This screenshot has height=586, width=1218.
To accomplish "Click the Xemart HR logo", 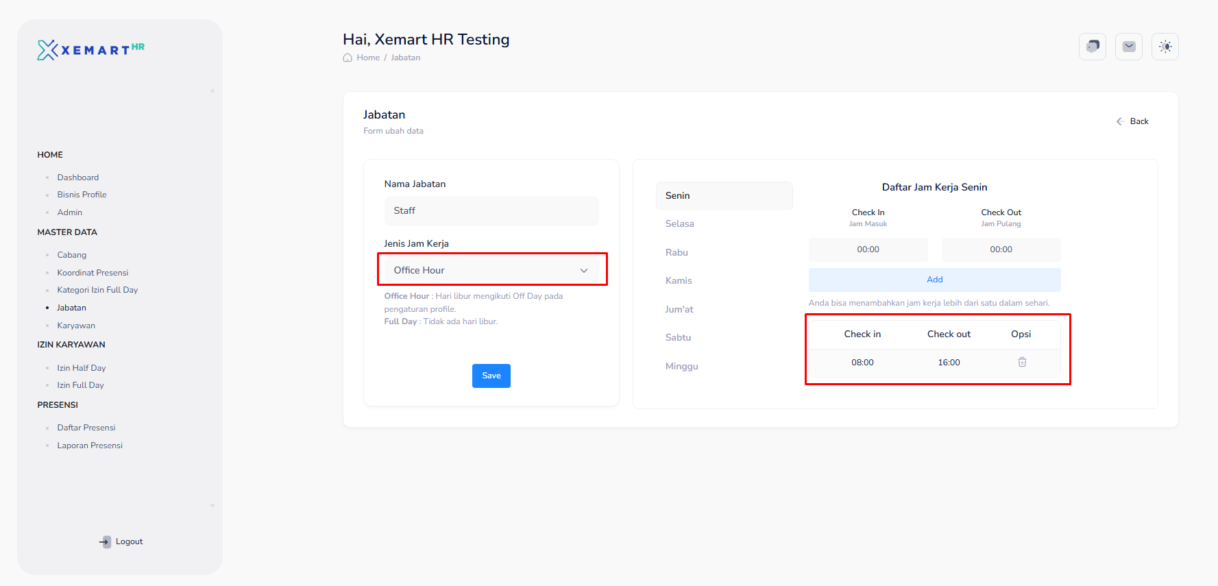I will pyautogui.click(x=90, y=49).
